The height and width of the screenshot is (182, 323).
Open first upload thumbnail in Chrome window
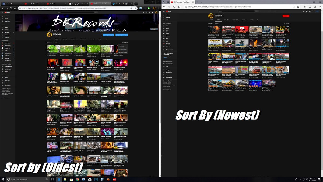53,49
